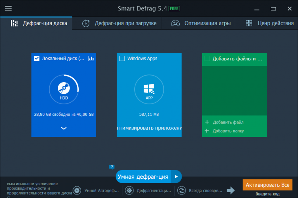Click the next features arrow

(x=231, y=190)
